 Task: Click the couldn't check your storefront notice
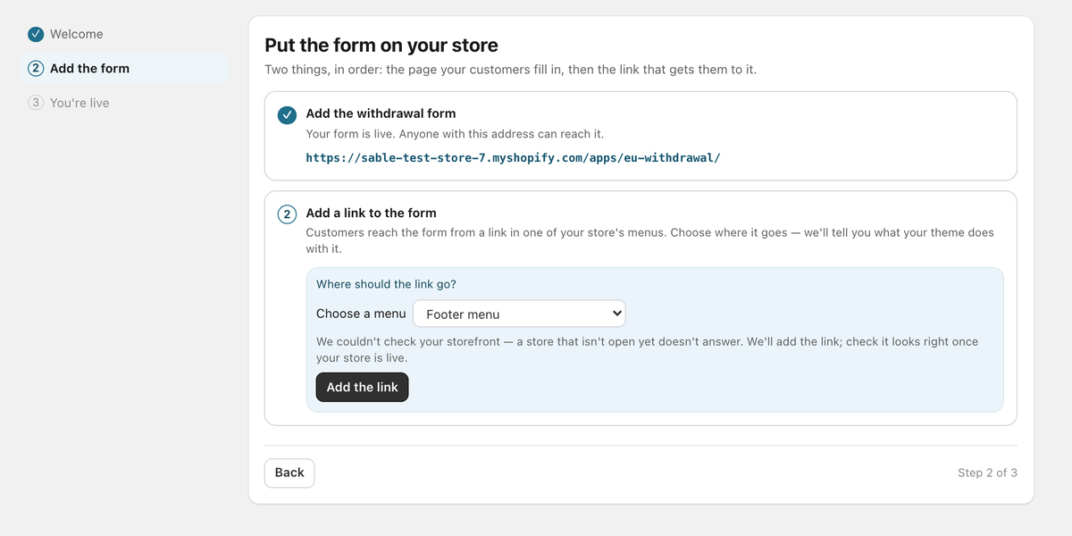[x=647, y=349]
